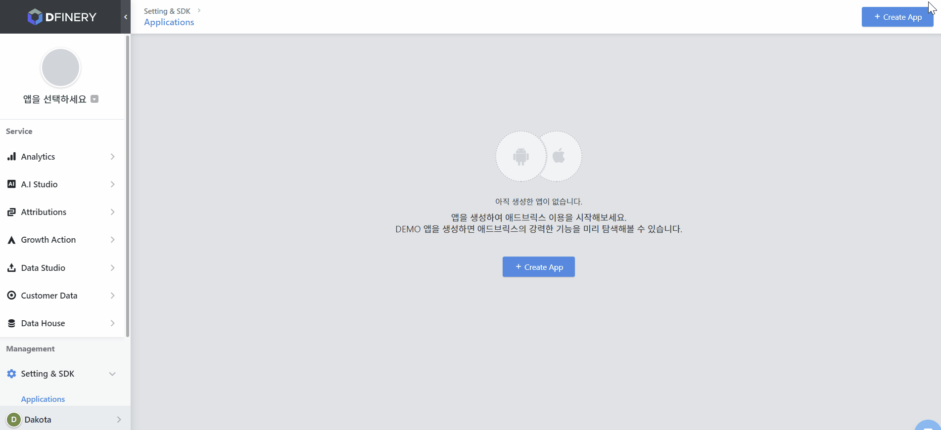
Task: Expand the Dakota user menu chevron
Action: coord(119,420)
